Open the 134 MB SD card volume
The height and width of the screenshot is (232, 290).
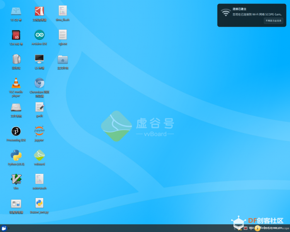pos(16,35)
